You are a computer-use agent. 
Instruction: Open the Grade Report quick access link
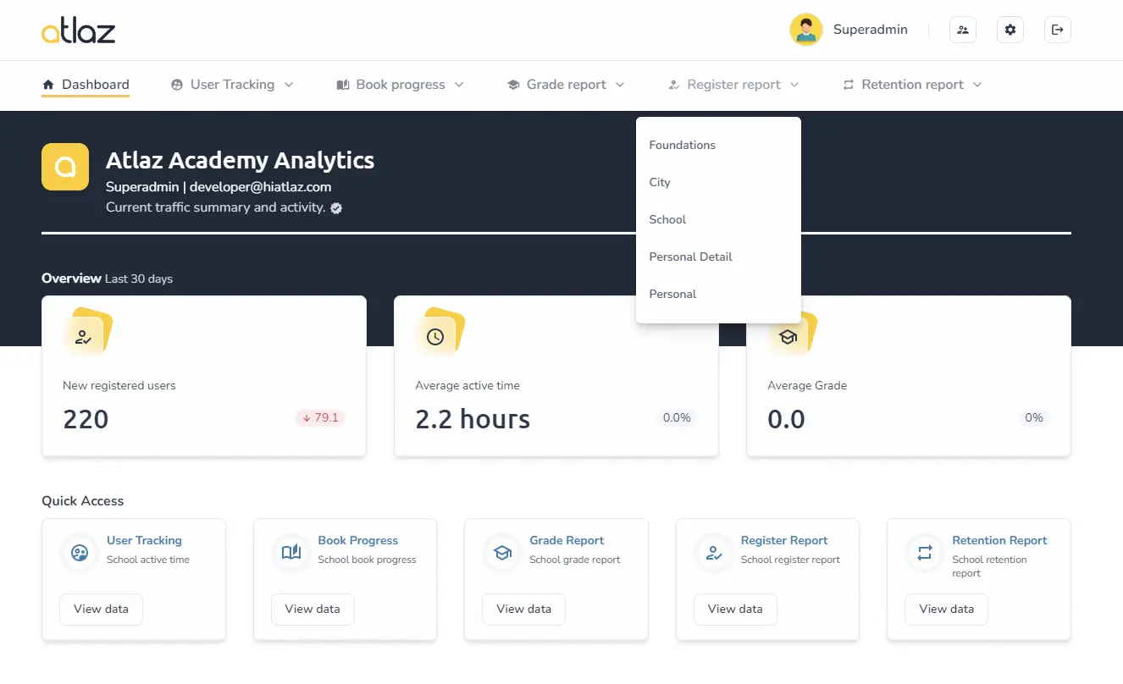click(x=567, y=540)
